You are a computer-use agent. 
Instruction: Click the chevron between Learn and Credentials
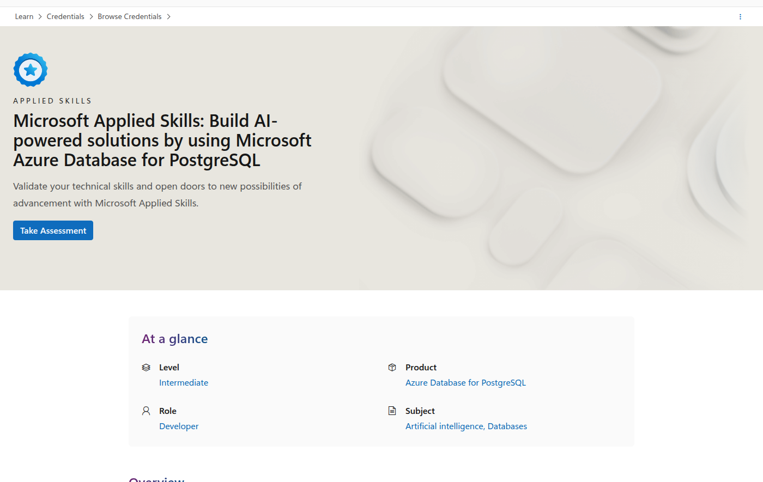(40, 17)
